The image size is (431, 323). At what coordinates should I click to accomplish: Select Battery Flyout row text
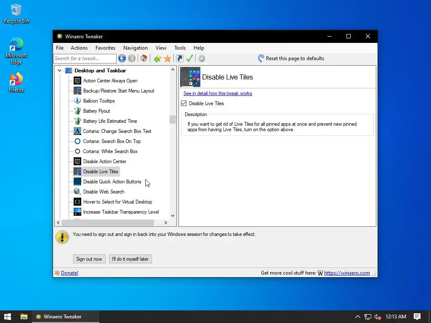tap(96, 111)
